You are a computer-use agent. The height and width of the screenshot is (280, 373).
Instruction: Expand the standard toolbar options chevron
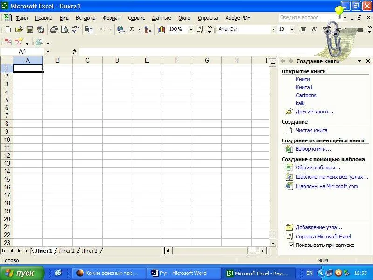tap(209, 29)
